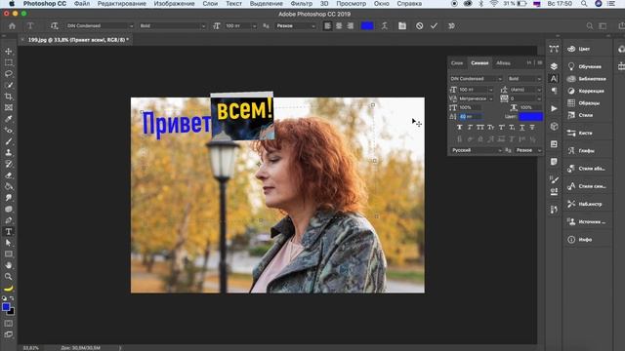The height and width of the screenshot is (351, 625).
Task: Click the baseline shift input field
Action: pyautogui.click(x=471, y=117)
